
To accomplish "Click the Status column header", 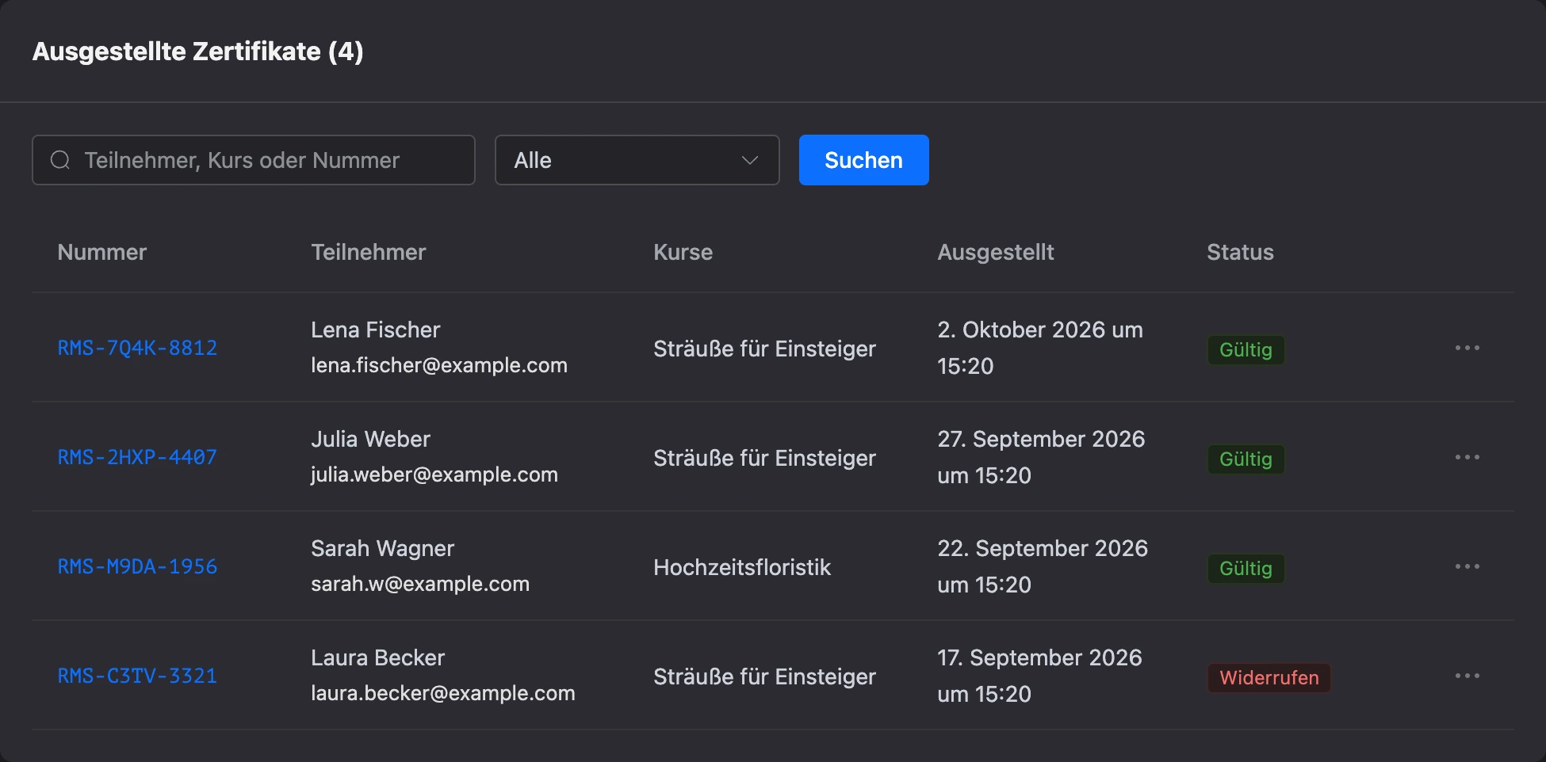I will point(1240,252).
